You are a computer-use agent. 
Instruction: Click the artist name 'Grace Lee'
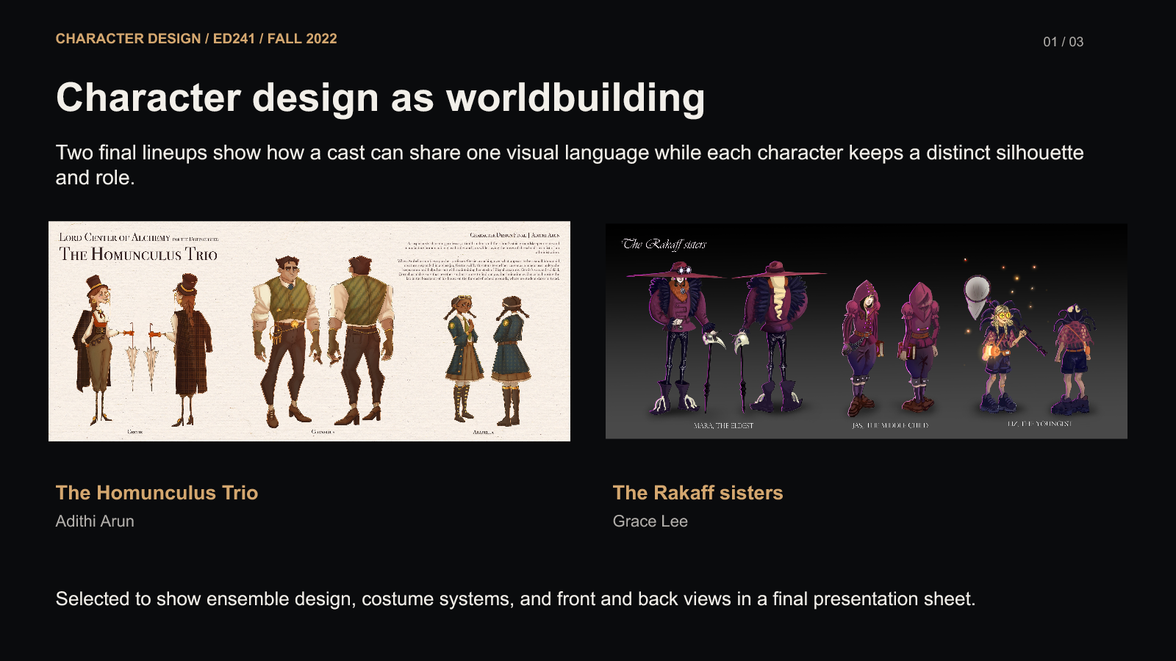[x=650, y=521]
